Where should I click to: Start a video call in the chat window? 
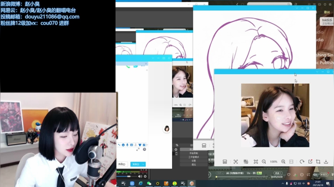(x=135, y=66)
